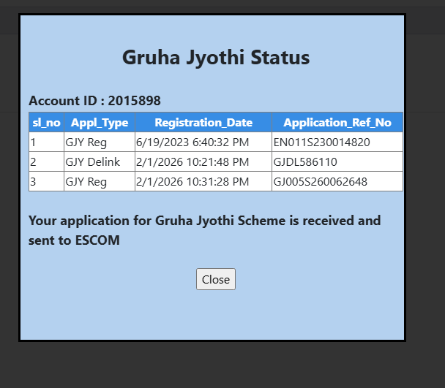Screen dimensions: 445x388
Task: Click the Gruha Jyothi Status heading
Action: [x=216, y=58]
